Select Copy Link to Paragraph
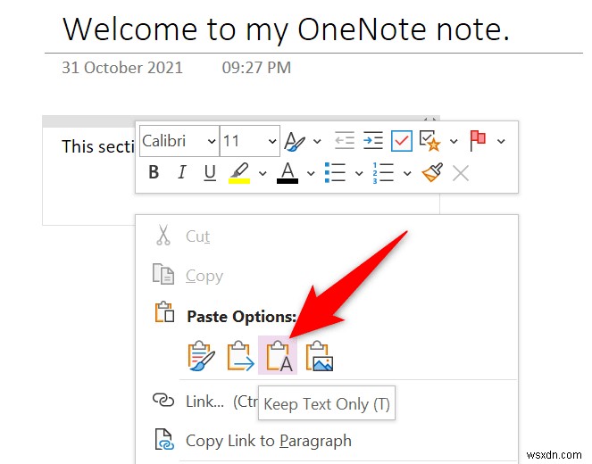592x464 pixels. tap(327, 441)
